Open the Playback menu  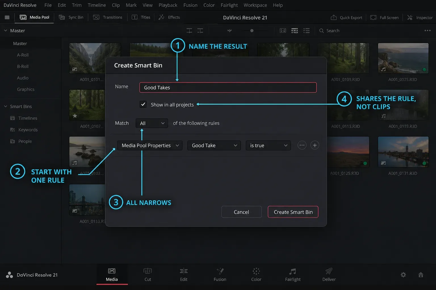point(168,5)
